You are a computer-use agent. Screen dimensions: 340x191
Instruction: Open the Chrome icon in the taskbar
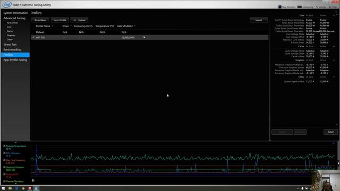(x=23, y=188)
